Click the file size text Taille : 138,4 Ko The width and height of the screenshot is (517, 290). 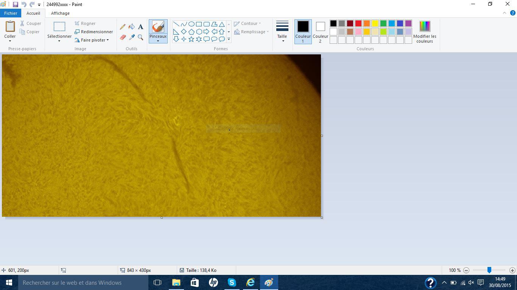[x=201, y=270]
